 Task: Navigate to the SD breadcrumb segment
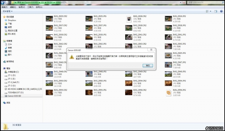42,2
